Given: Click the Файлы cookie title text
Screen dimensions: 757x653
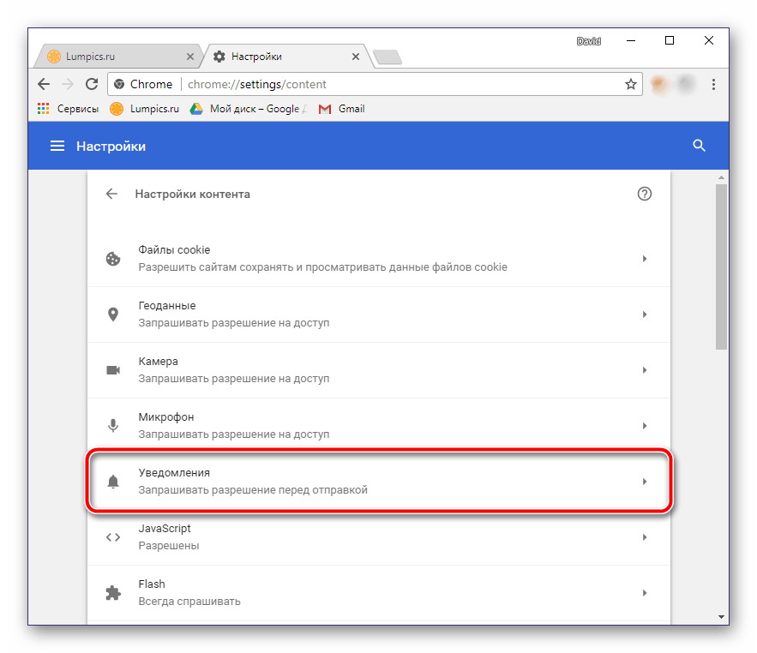Looking at the screenshot, I should click(174, 250).
